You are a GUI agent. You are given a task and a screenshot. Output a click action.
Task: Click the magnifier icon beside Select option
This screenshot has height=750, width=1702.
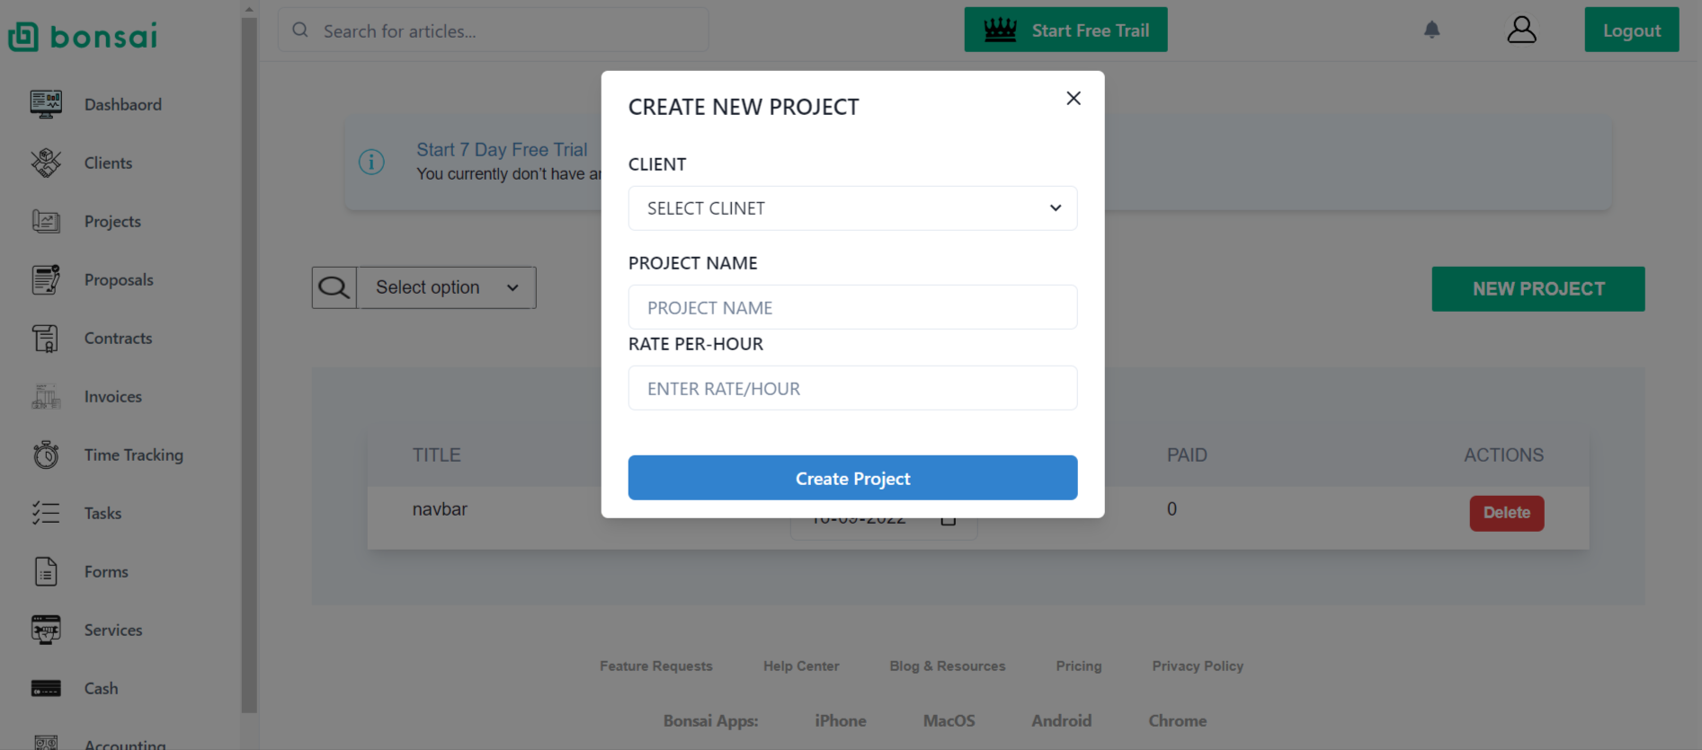coord(334,287)
